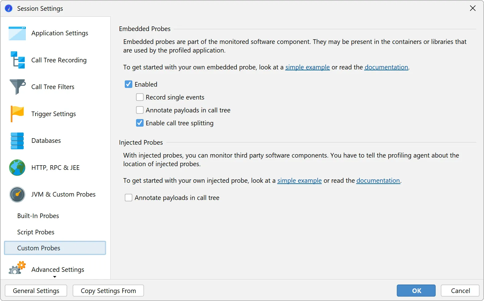Click the Call Tree Filters funnel icon
The height and width of the screenshot is (301, 484).
(18, 87)
